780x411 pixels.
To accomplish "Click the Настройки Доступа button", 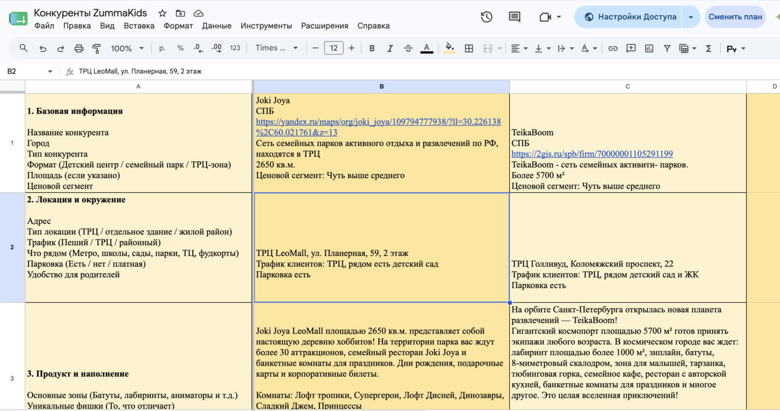I will pos(630,17).
